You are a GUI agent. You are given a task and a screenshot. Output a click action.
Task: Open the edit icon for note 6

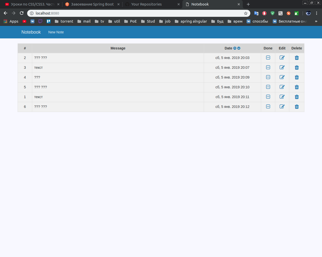pyautogui.click(x=282, y=107)
